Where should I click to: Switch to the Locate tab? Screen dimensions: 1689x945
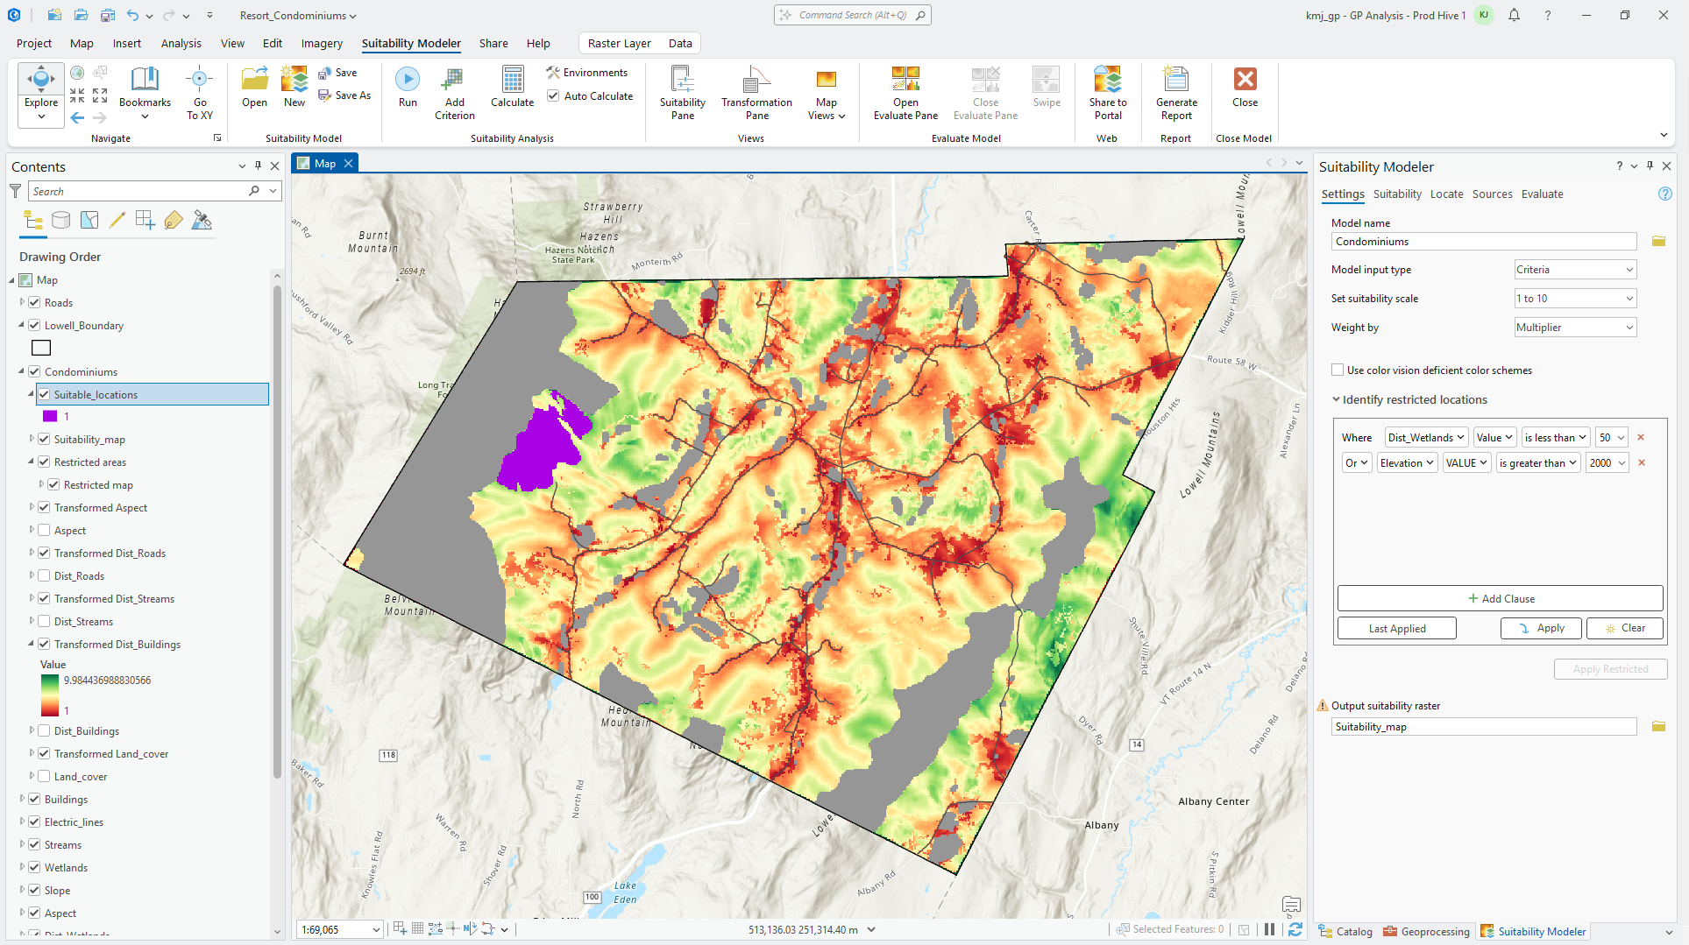click(x=1446, y=194)
